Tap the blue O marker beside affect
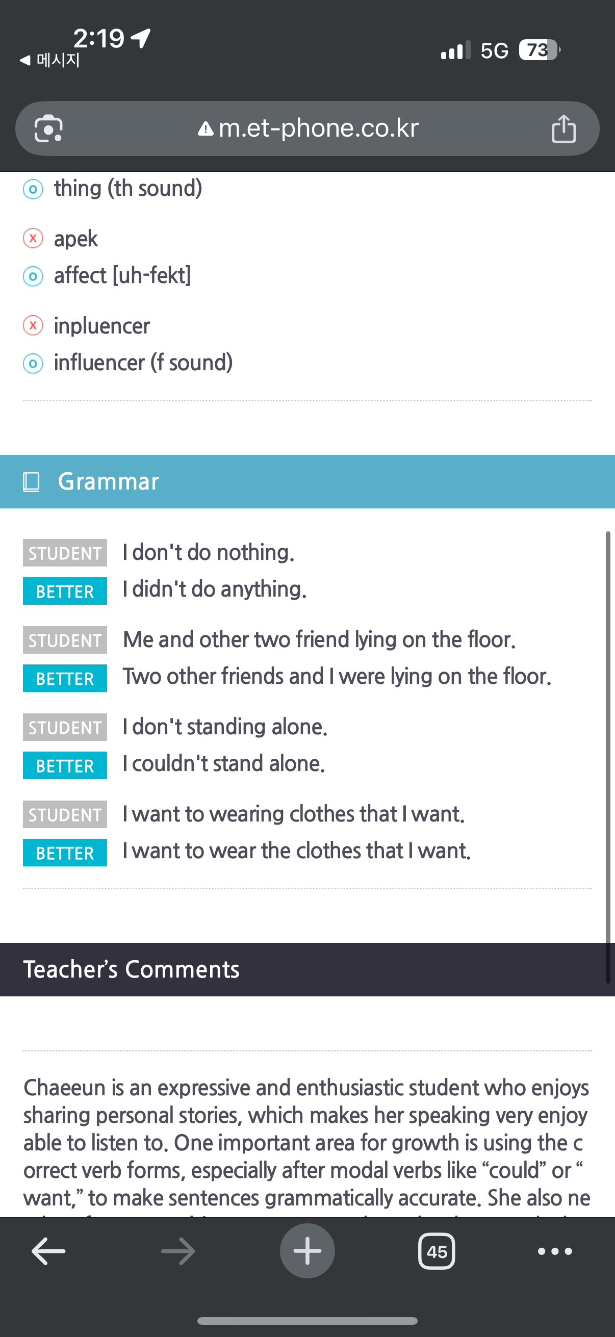 [33, 275]
